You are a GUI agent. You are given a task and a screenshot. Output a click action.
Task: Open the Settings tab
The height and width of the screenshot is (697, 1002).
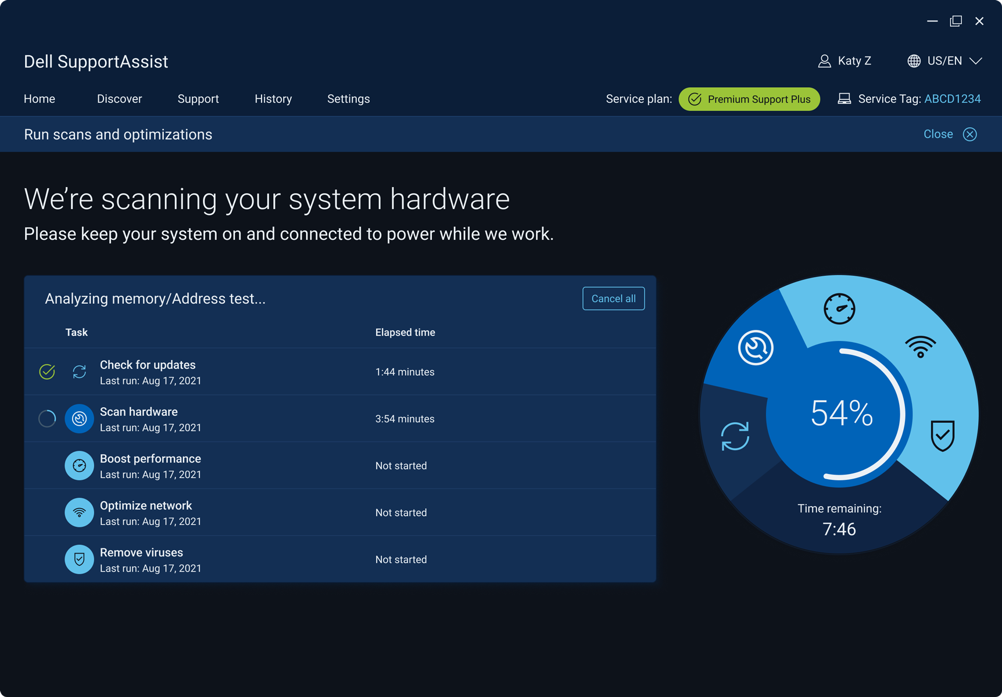click(x=348, y=99)
